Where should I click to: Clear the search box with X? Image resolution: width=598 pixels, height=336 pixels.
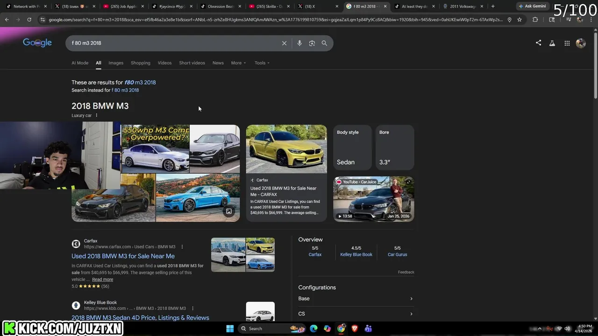click(284, 43)
